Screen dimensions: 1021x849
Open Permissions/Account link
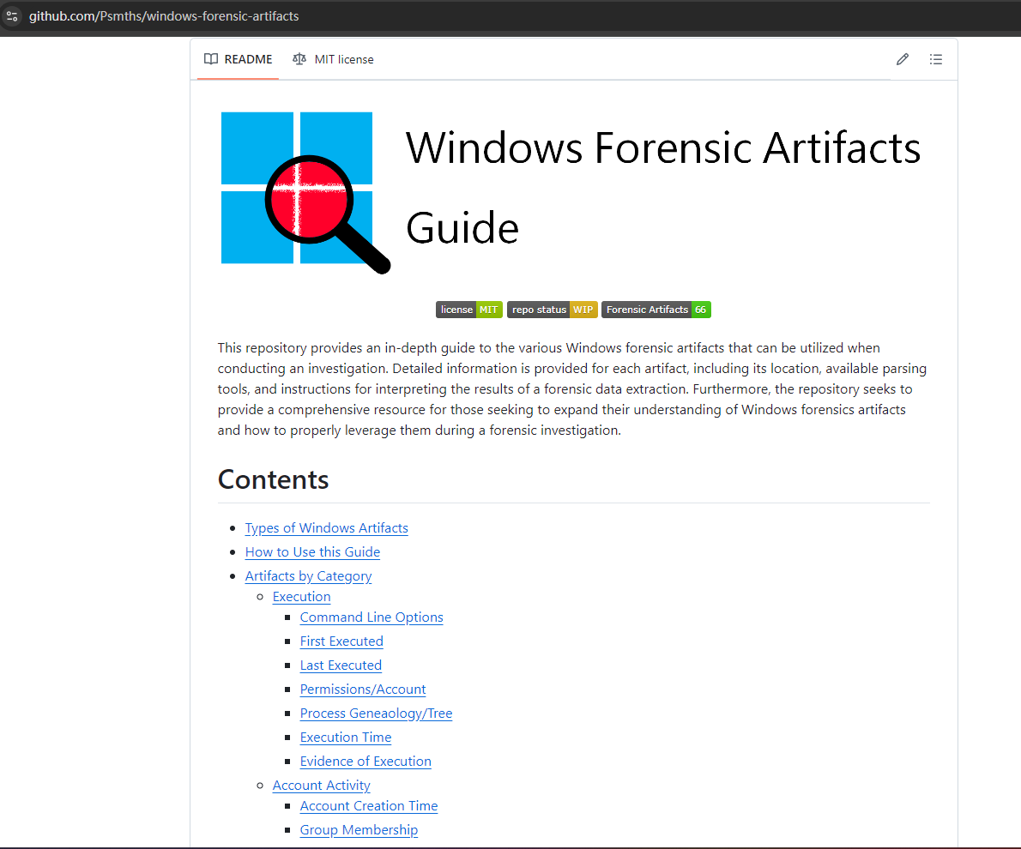coord(363,689)
